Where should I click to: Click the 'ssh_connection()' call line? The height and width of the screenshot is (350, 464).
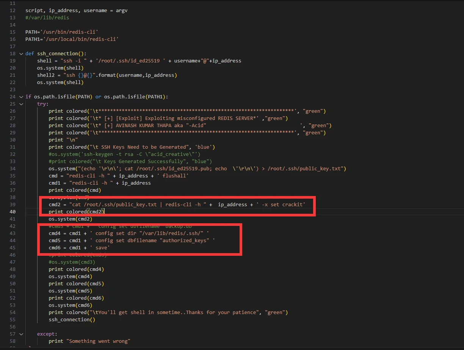point(72,319)
